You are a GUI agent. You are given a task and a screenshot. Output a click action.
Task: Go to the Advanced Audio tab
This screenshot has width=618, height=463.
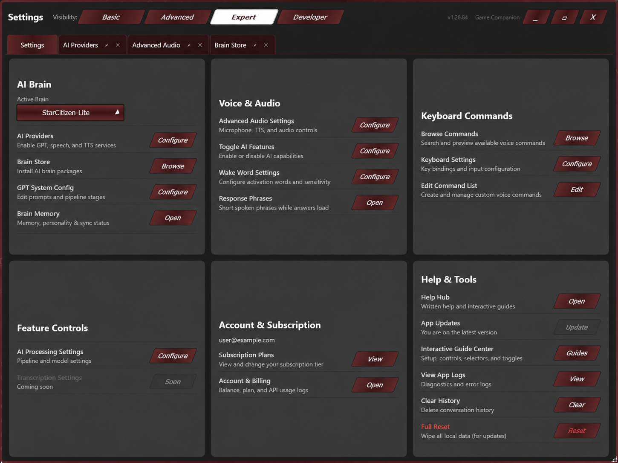156,45
